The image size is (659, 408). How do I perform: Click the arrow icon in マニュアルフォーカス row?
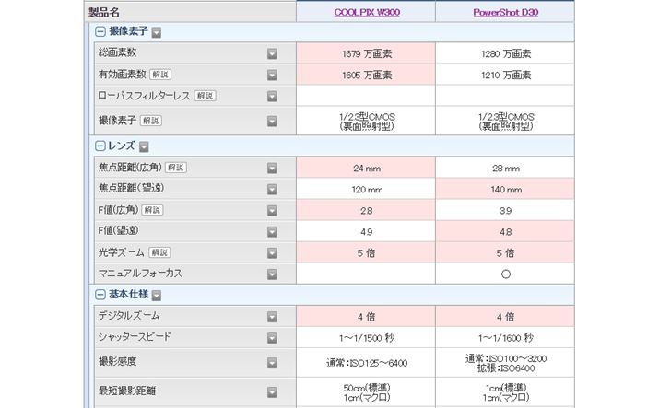point(272,274)
